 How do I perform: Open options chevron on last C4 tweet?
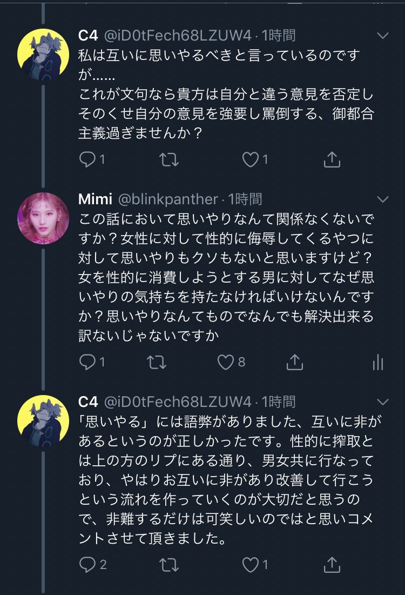point(382,402)
